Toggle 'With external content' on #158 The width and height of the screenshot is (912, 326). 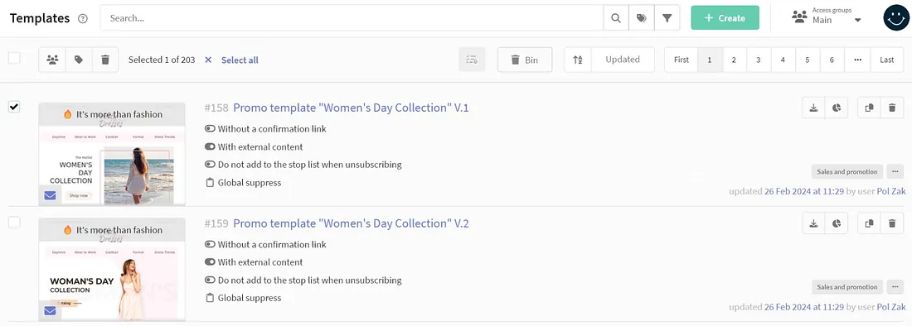point(210,146)
